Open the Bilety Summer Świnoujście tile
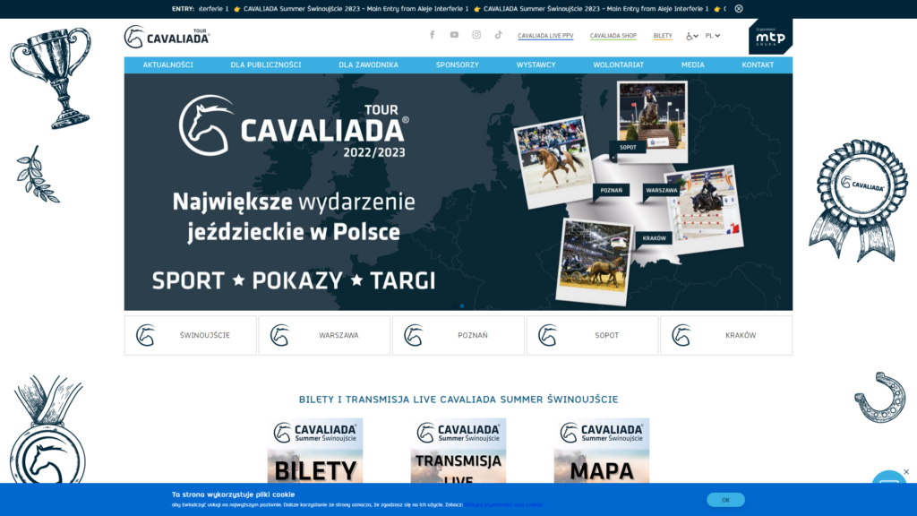This screenshot has width=917, height=516. point(315,451)
